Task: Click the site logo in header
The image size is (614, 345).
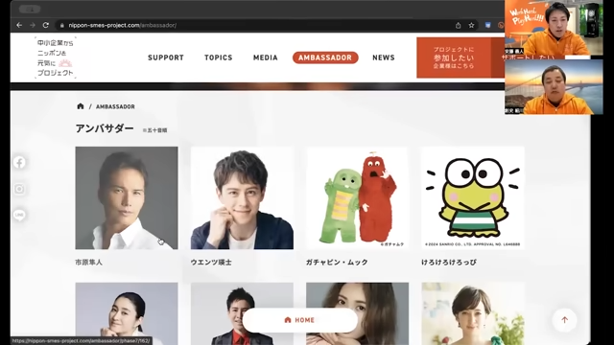Action: pos(56,57)
